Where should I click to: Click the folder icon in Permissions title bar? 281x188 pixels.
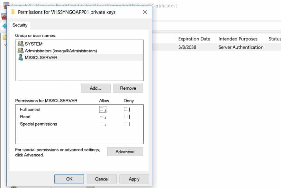tap(13, 12)
